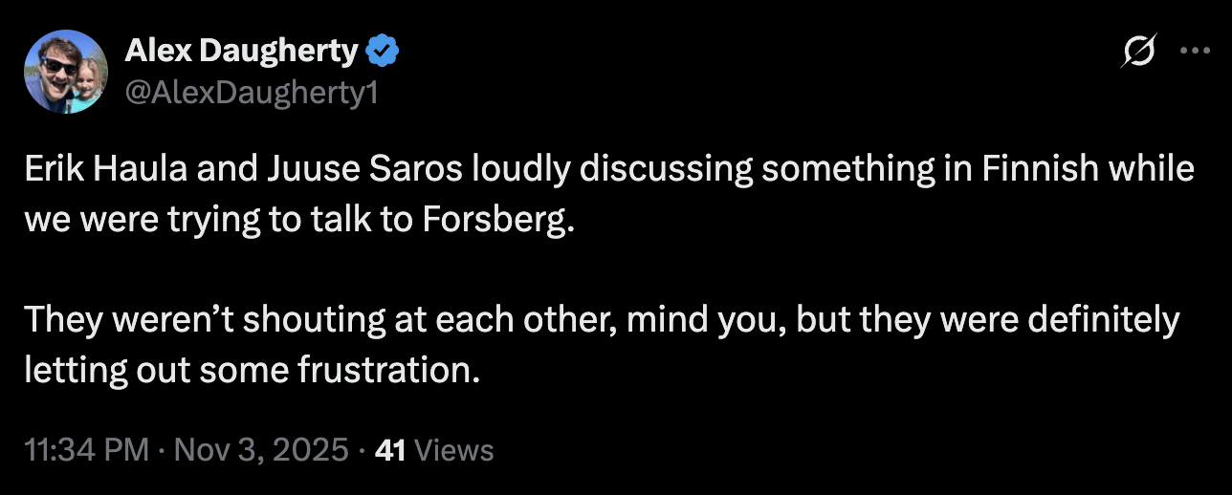Screen dimensions: 1232x495
Task: Click the Nov 3, 2025 date
Action: (260, 450)
